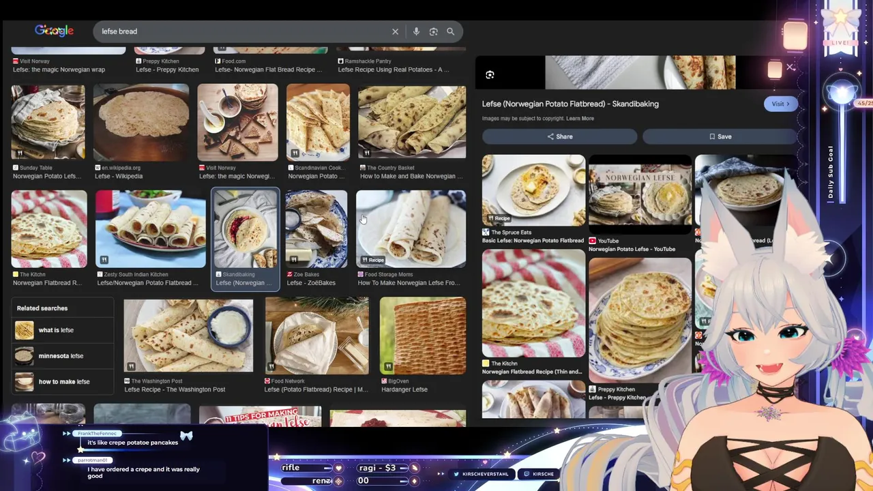Open Sunday Table Norwegian Potato Lefse thumbnail
The image size is (873, 491).
[x=48, y=122]
